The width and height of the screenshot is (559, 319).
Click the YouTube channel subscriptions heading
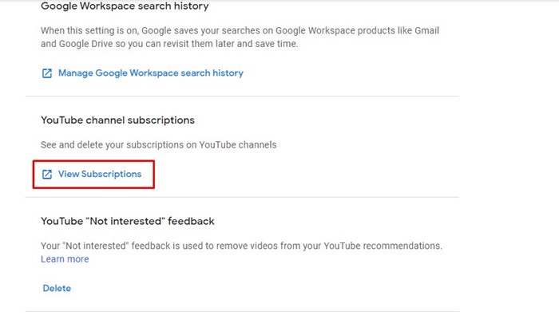(x=117, y=120)
